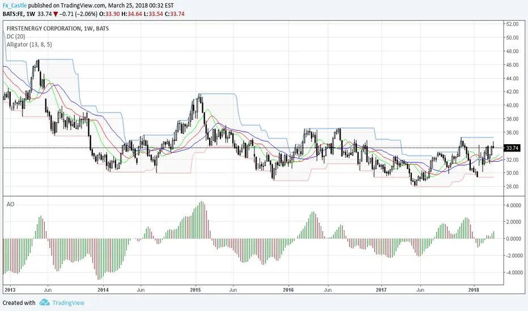This screenshot has height=311, width=528.
Task: Click the 2018 label on the time axis
Action: (x=474, y=290)
